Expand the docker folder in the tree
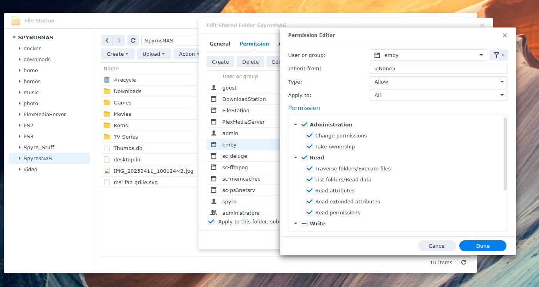This screenshot has width=539, height=287. point(20,48)
